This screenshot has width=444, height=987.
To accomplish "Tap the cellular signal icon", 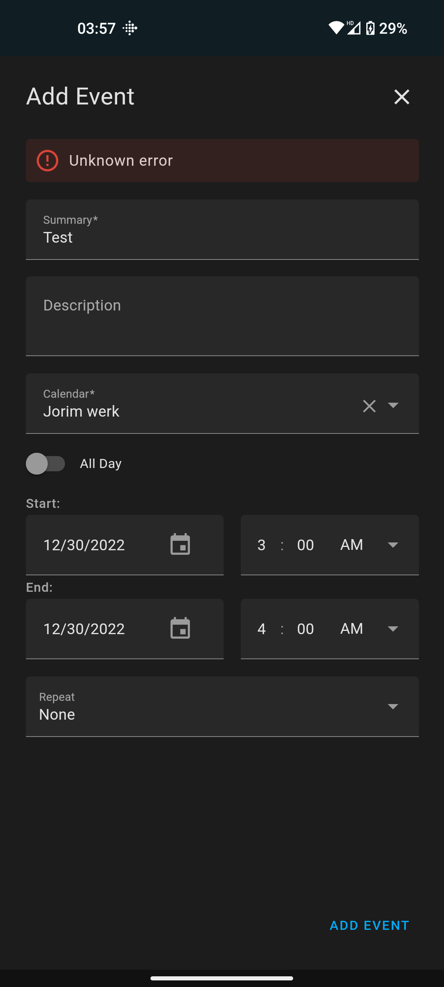I will (x=354, y=28).
